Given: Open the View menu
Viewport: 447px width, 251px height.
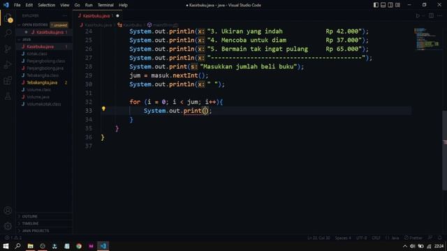Looking at the screenshot, I should click(x=65, y=5).
